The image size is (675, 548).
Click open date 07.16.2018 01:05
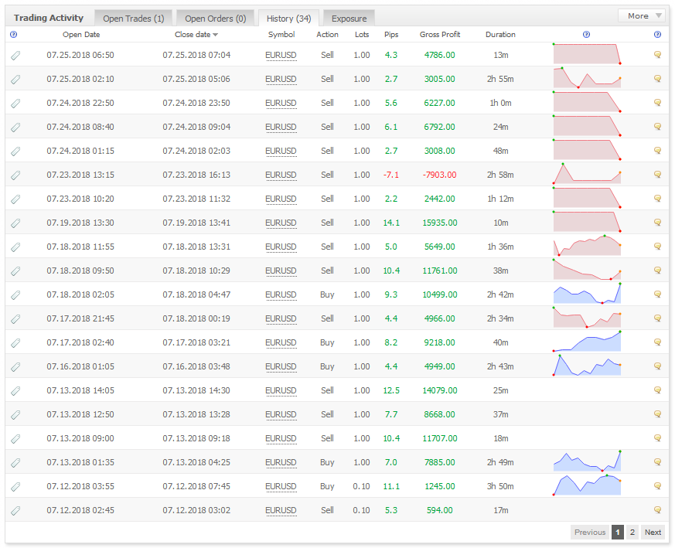click(80, 366)
